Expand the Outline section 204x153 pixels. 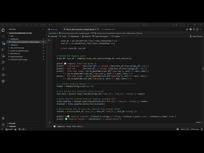(x=11, y=123)
